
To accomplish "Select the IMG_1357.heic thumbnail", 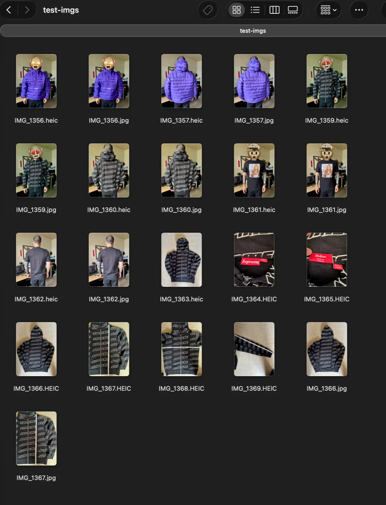I will (x=181, y=81).
